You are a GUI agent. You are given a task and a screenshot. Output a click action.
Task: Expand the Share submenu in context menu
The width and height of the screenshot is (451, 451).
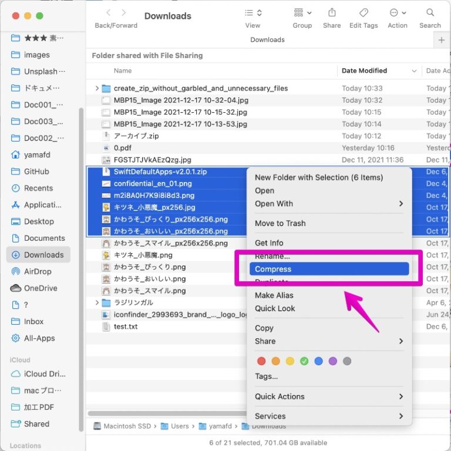point(329,341)
